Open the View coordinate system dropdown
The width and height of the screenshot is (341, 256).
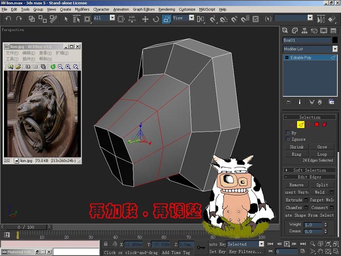(x=191, y=18)
